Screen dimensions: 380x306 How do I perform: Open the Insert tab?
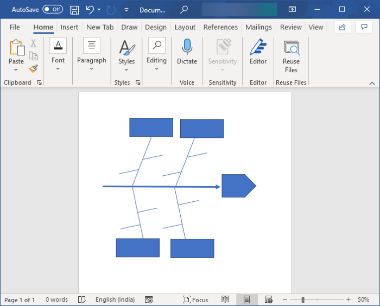[69, 27]
